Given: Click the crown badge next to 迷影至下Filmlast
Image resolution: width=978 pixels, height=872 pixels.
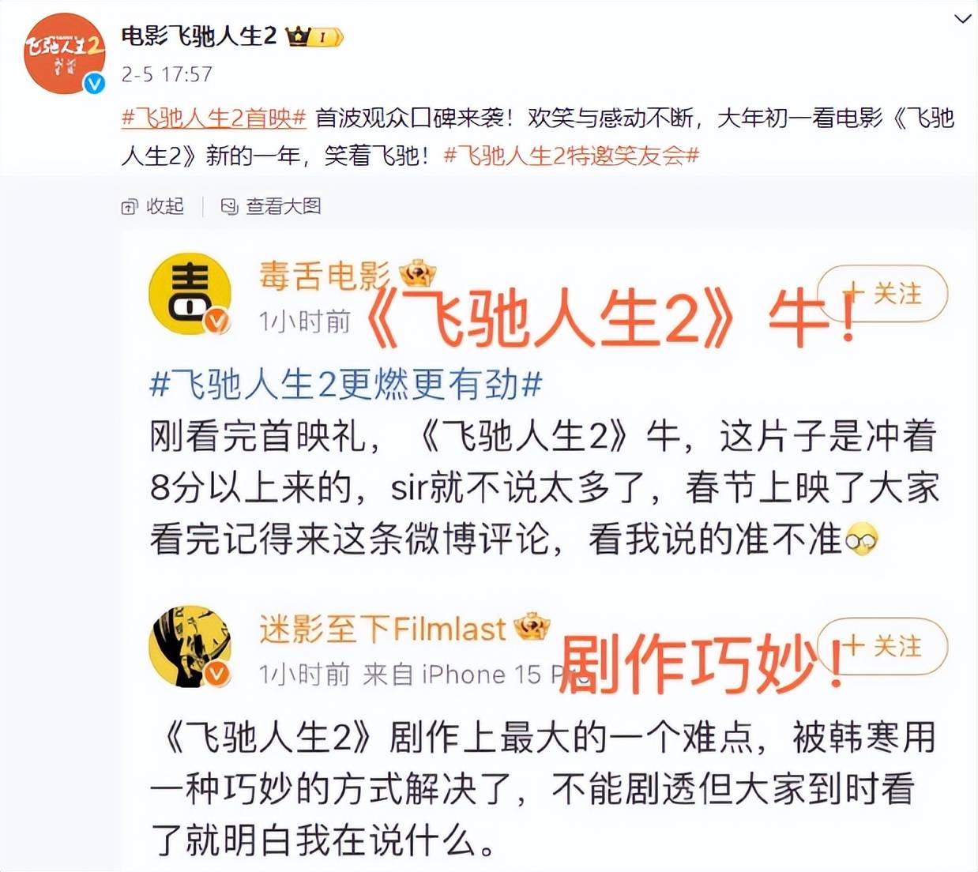Looking at the screenshot, I should (x=532, y=627).
